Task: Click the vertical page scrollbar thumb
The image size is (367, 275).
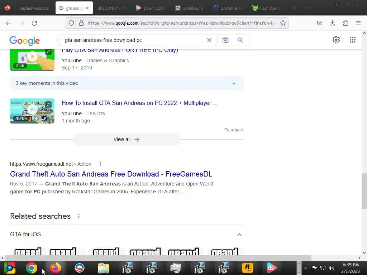Action: pos(364,191)
